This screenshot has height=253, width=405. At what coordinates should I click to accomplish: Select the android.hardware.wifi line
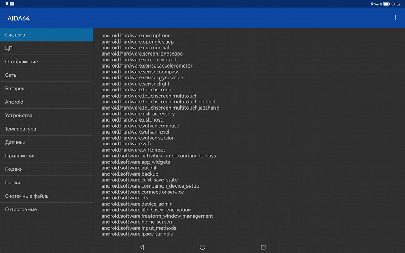[x=126, y=144]
